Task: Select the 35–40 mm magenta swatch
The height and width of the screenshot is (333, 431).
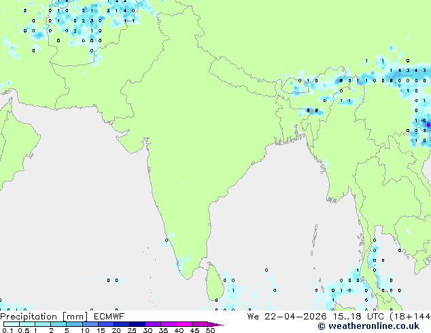Action: click(x=168, y=324)
